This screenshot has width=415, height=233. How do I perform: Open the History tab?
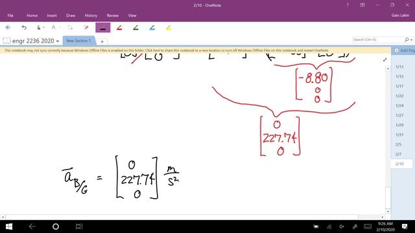pyautogui.click(x=91, y=16)
